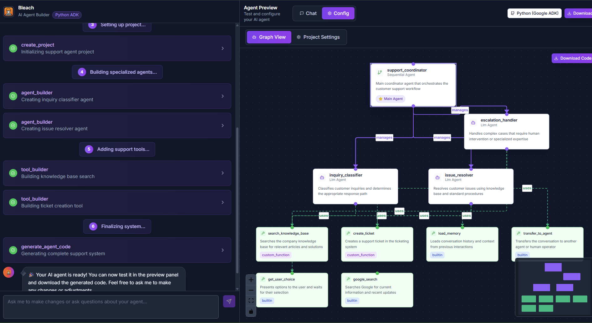Image resolution: width=592 pixels, height=323 pixels.
Task: Fit the graph view to screen
Action: tap(251, 301)
